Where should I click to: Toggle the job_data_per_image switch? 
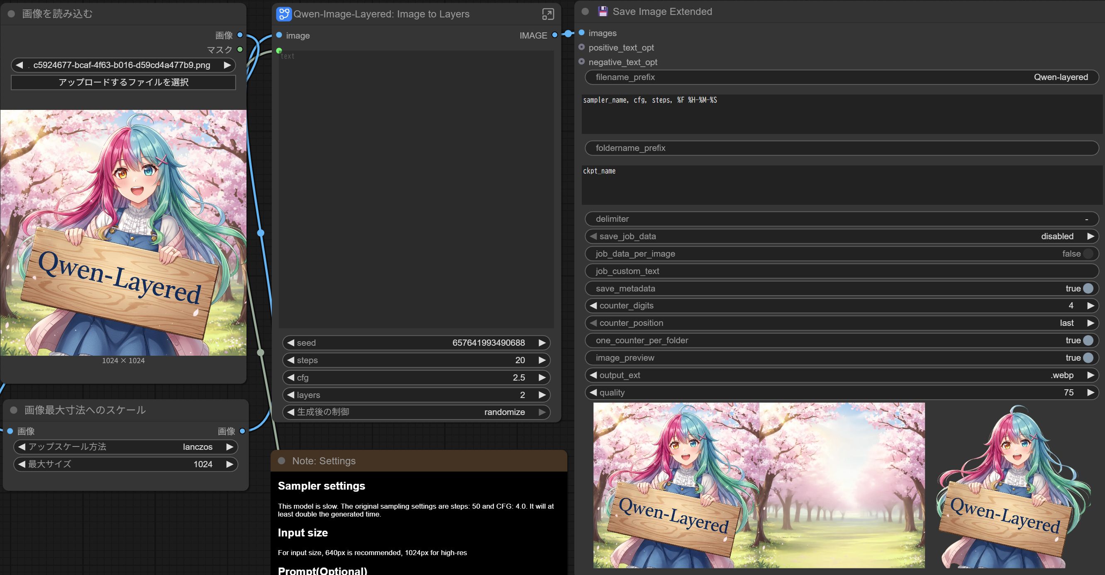pyautogui.click(x=1088, y=254)
